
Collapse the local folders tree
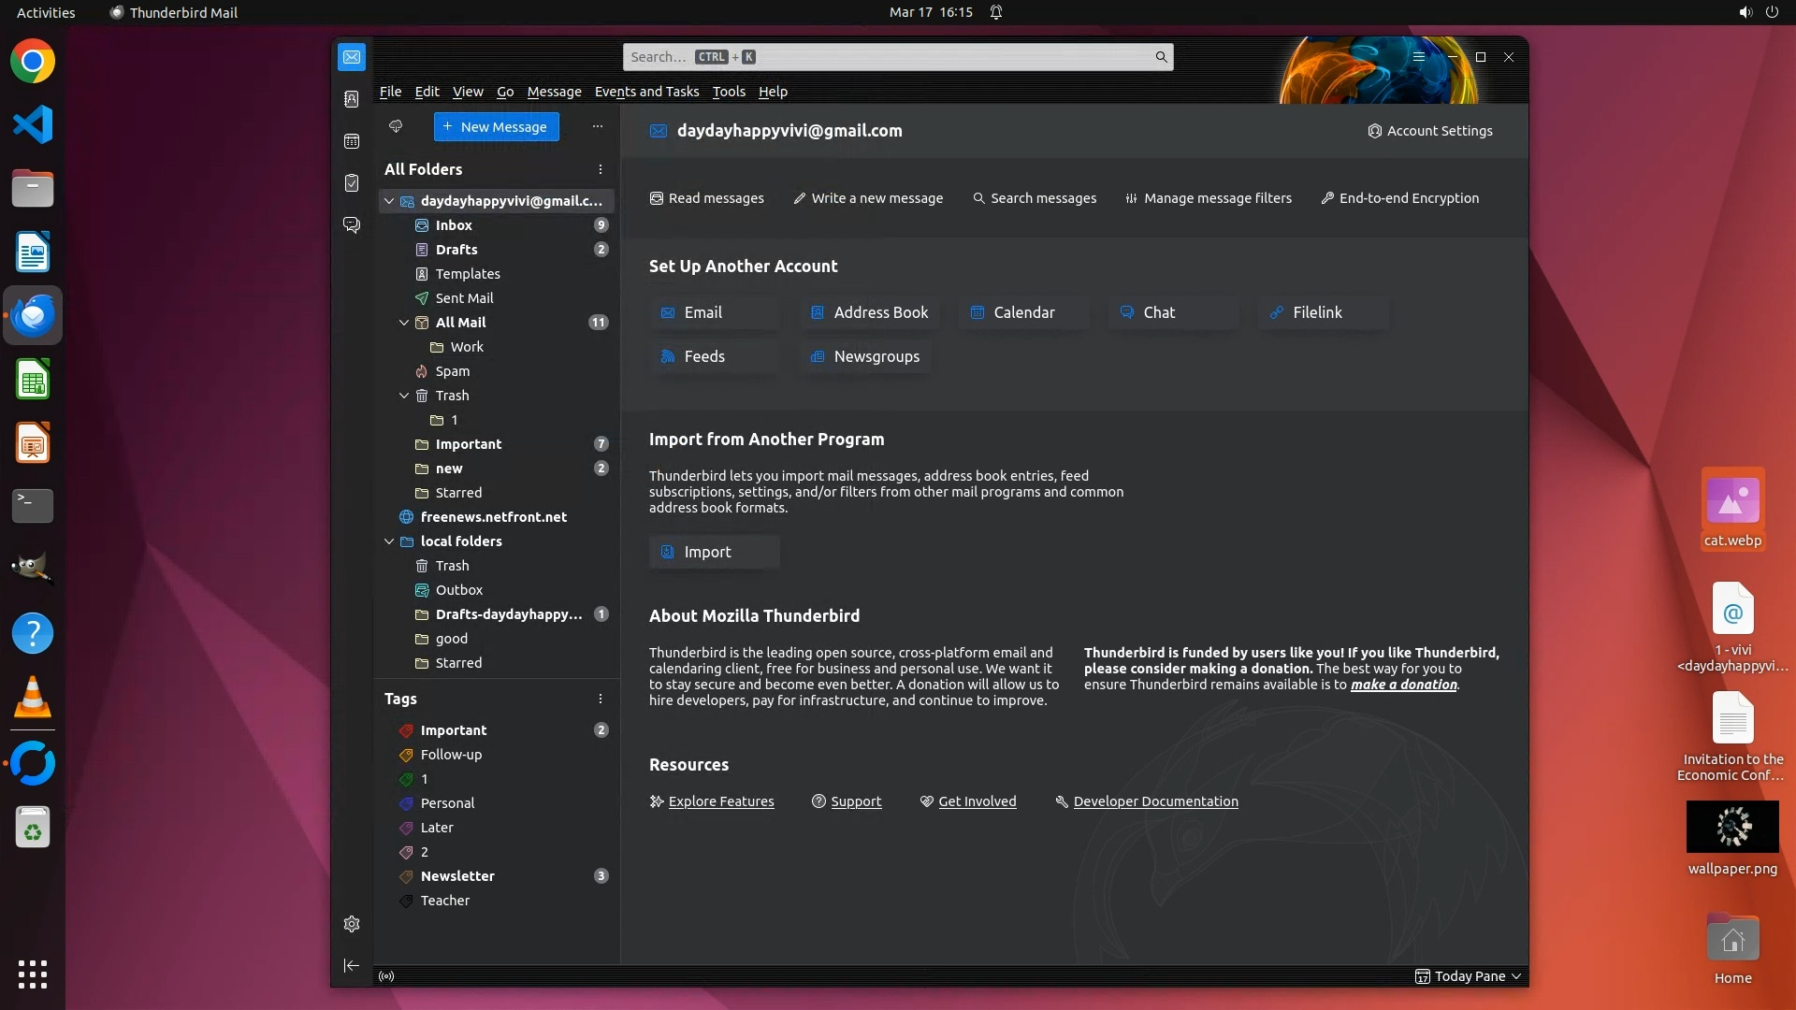[x=389, y=541]
